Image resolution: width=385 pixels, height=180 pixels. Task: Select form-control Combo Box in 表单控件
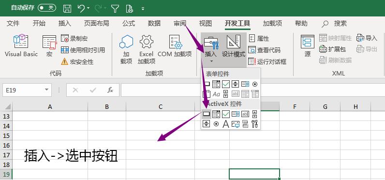coord(216,84)
